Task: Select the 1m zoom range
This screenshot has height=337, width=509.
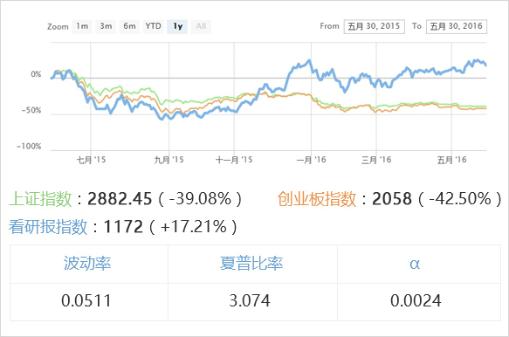Action: click(82, 26)
